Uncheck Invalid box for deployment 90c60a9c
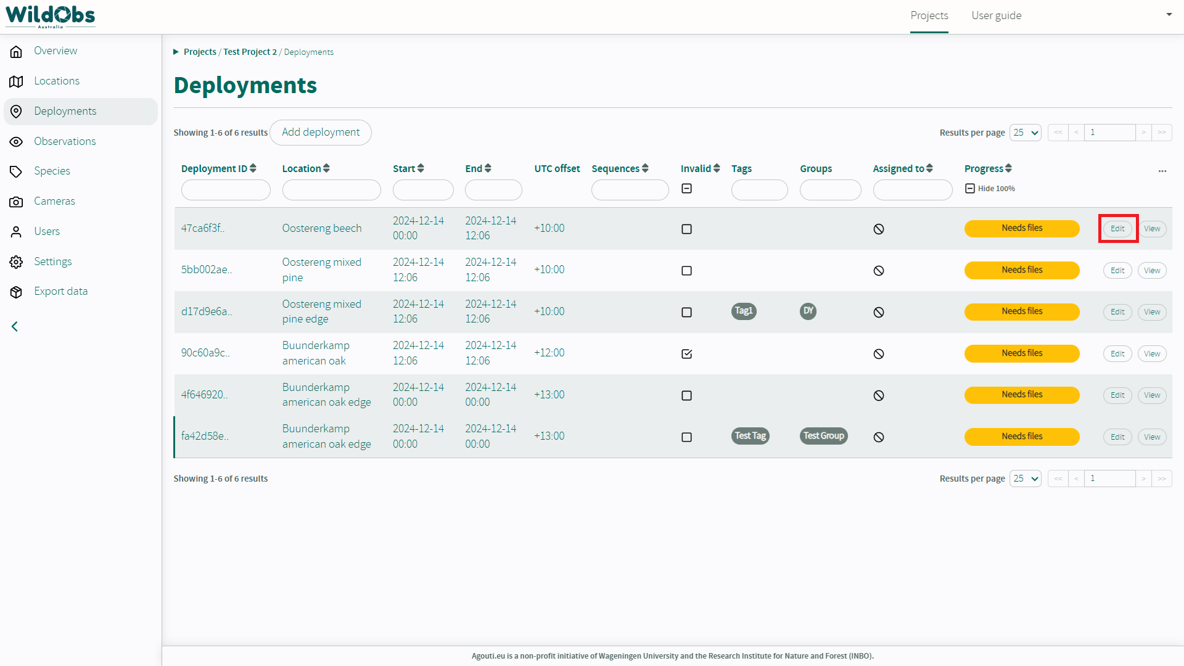Viewport: 1184px width, 666px height. click(686, 354)
